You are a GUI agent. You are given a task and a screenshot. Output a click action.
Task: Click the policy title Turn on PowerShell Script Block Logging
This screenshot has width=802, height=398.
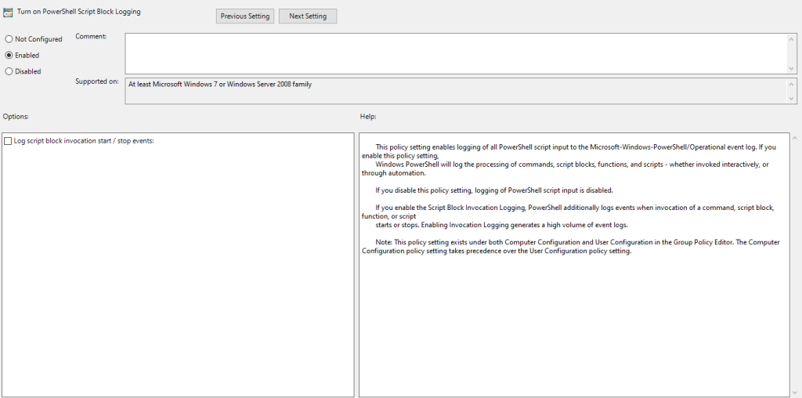tap(78, 13)
